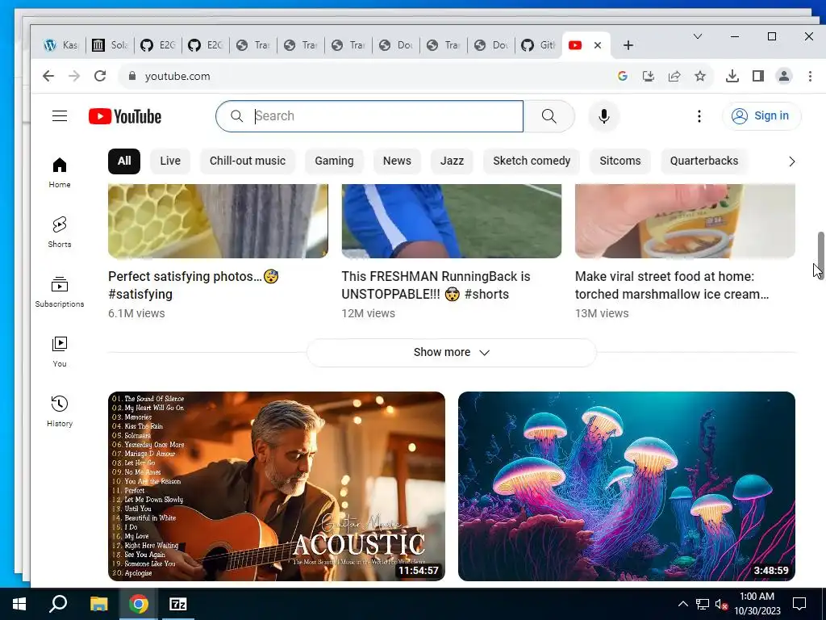Open the You section in sidebar

[x=60, y=352]
